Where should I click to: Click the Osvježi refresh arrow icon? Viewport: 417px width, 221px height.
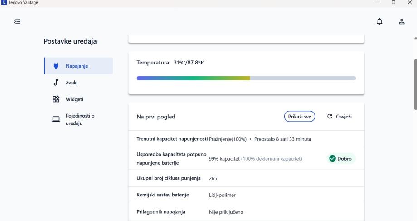330,117
